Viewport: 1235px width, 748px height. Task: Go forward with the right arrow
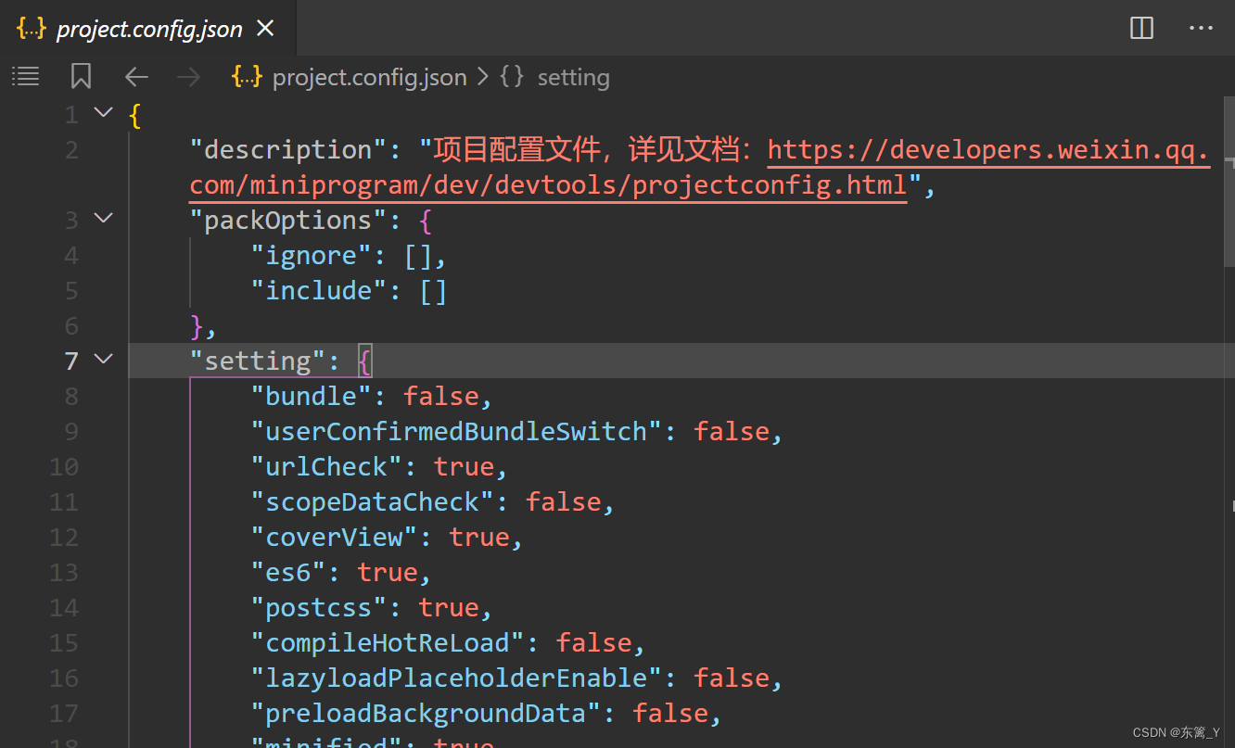pyautogui.click(x=188, y=77)
